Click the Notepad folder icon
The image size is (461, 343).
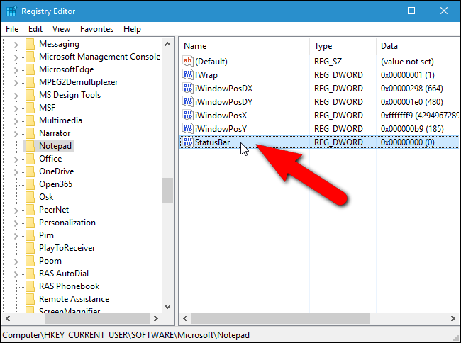click(30, 146)
